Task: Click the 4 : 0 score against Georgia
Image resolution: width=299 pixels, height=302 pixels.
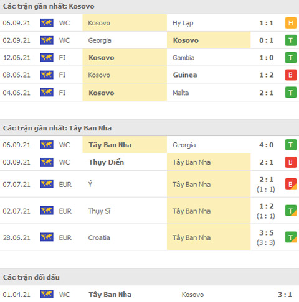Action: (267, 145)
